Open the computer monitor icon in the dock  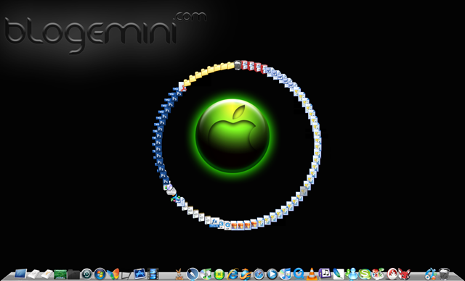20,273
